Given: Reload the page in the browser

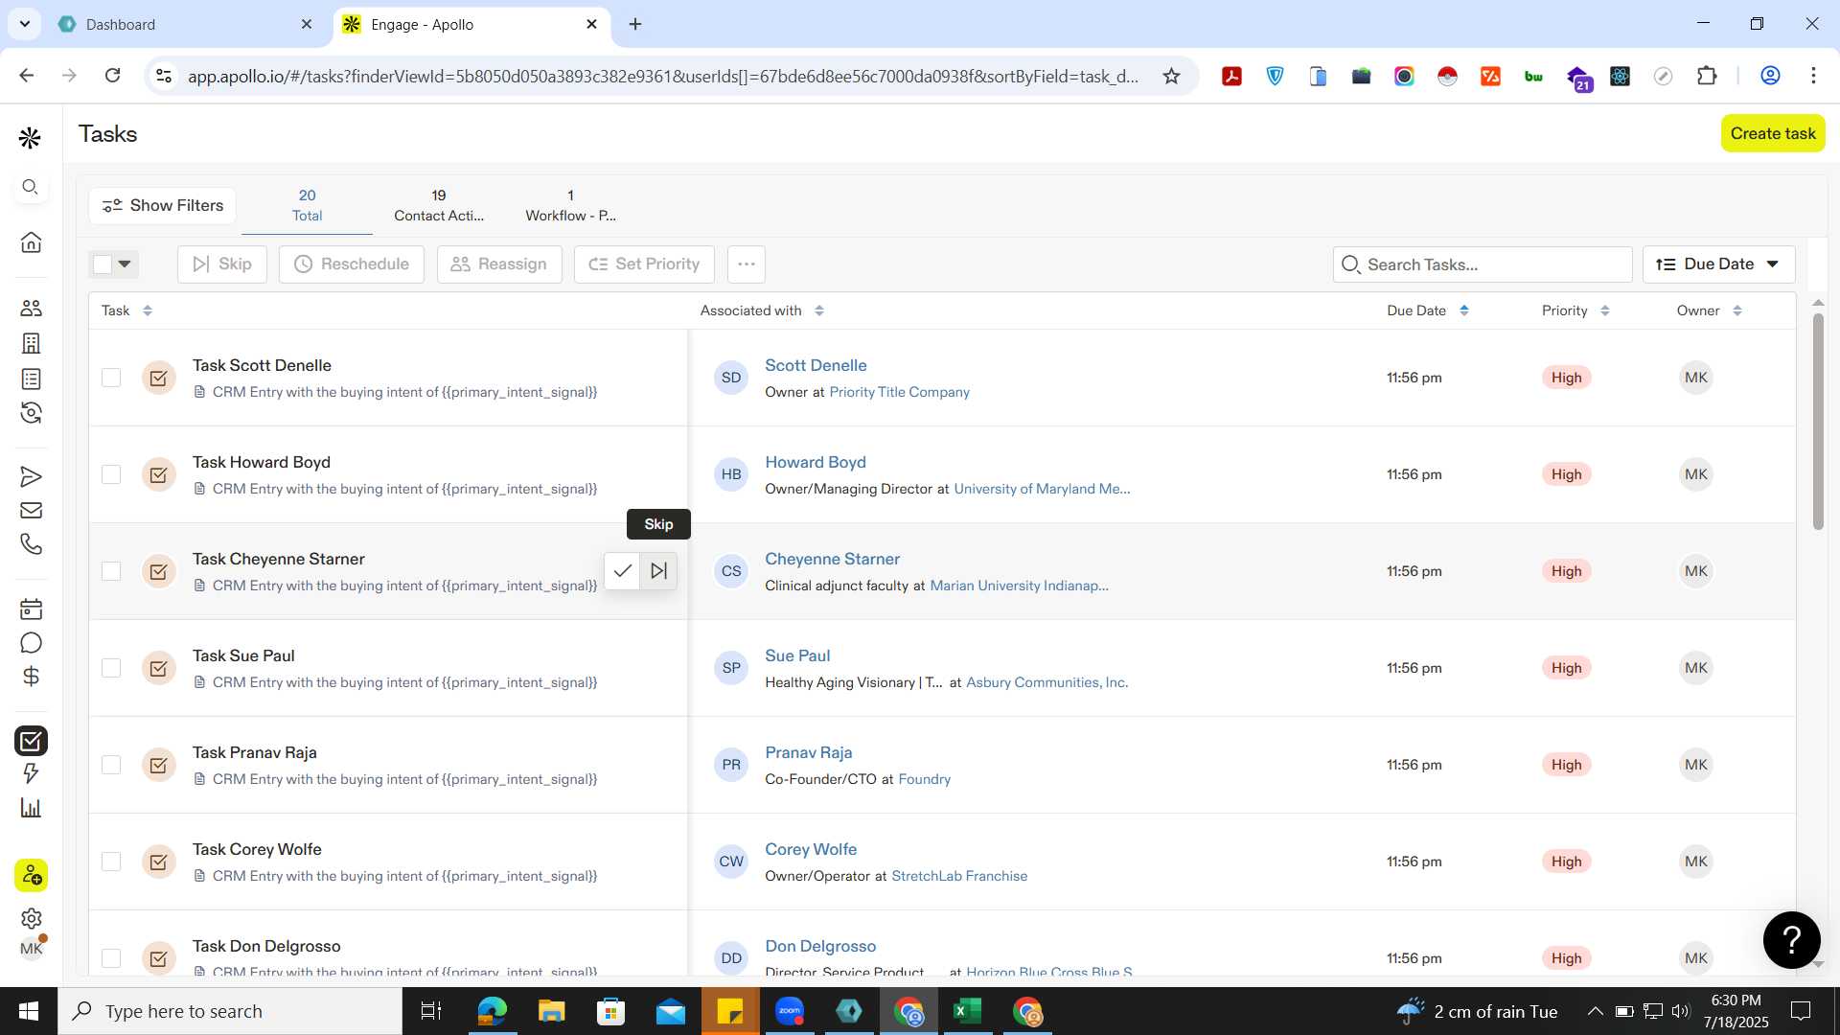Looking at the screenshot, I should [112, 76].
